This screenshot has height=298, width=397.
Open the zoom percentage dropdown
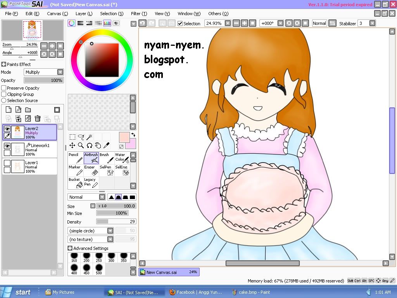coord(228,23)
